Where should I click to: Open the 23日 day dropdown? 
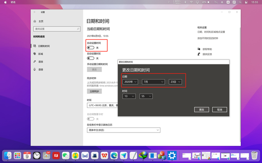coord(175,82)
